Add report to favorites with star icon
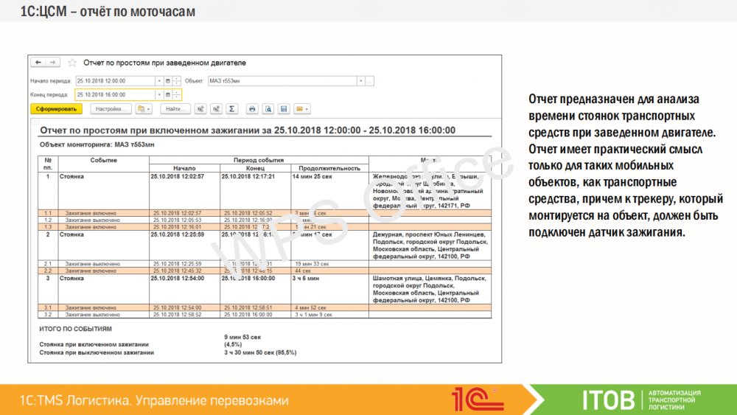 pyautogui.click(x=72, y=63)
